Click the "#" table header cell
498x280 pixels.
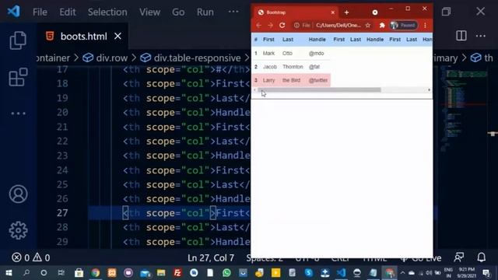click(256, 40)
